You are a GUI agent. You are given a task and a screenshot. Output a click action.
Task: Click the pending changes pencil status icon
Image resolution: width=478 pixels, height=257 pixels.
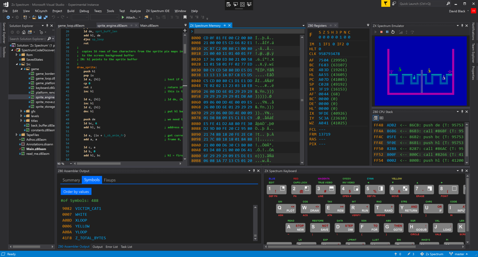click(411, 254)
